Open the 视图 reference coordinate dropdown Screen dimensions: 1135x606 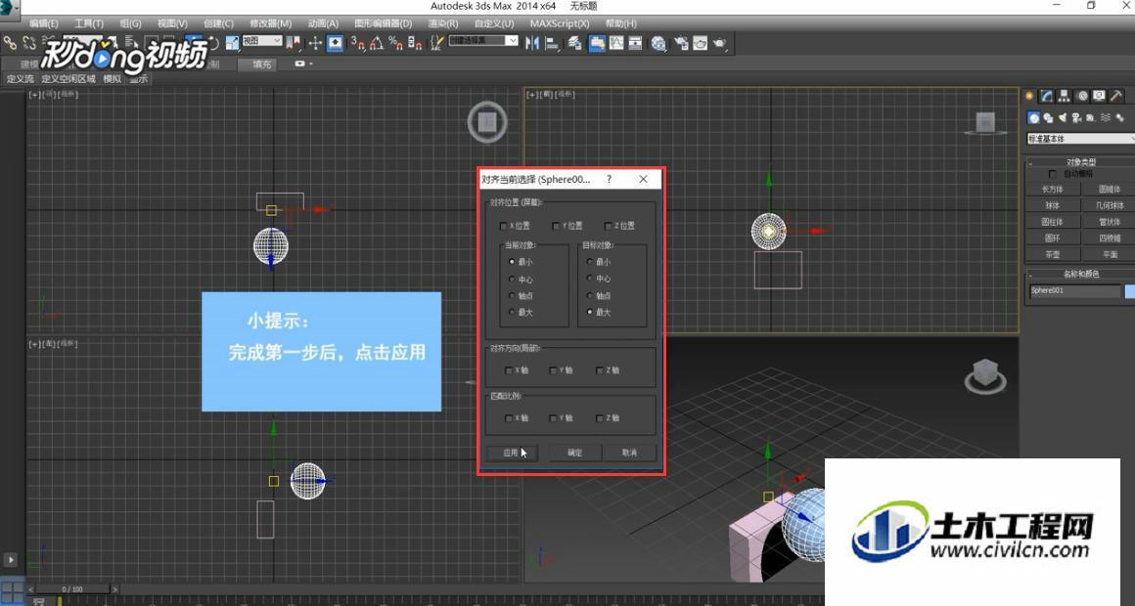[x=261, y=41]
